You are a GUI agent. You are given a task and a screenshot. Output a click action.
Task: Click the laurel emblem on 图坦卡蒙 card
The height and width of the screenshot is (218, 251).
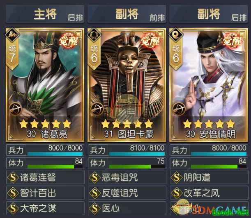(x=94, y=35)
